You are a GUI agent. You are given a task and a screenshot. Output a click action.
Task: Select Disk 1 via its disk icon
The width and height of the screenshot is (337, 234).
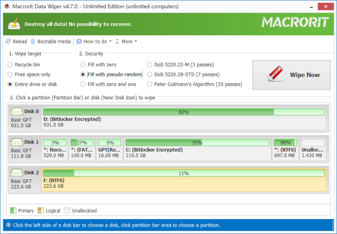coord(17,142)
